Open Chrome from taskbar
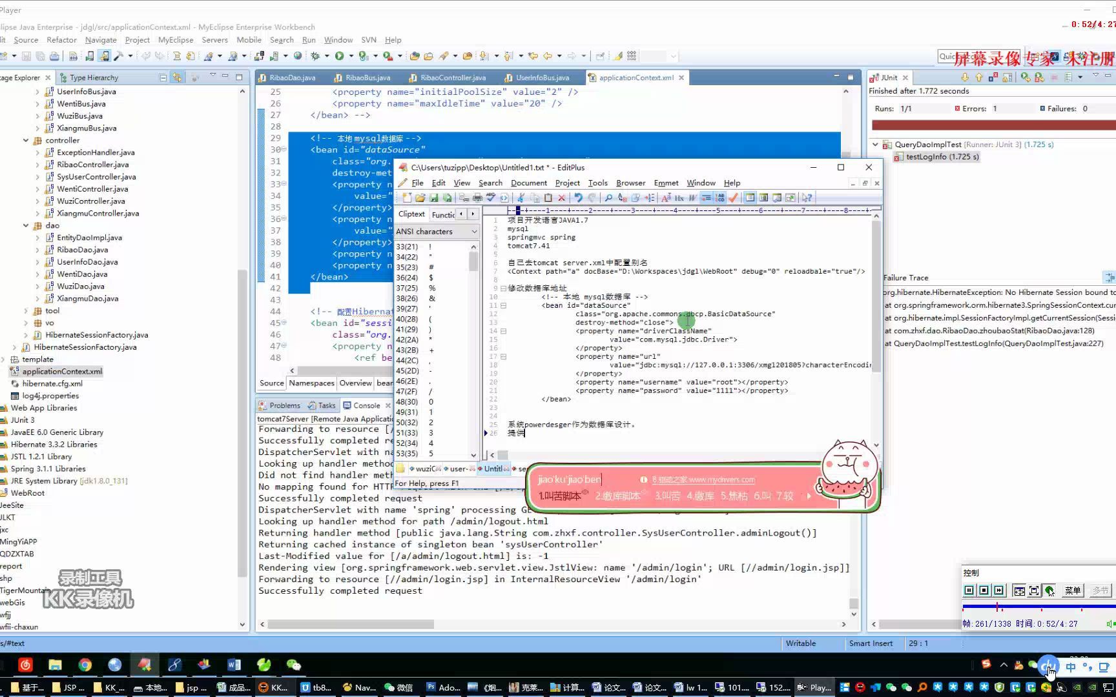1116x697 pixels. point(85,665)
